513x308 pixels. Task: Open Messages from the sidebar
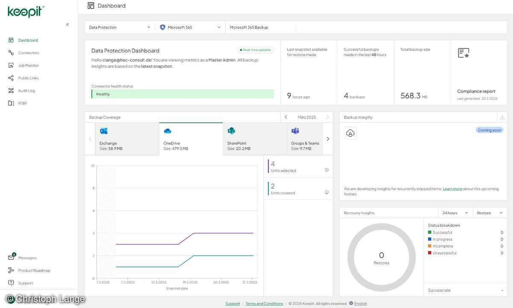27,258
